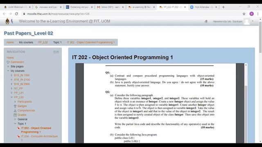Image resolution: width=262 pixels, height=147 pixels.
Task: Open the Competencies link
Action: tap(26, 111)
